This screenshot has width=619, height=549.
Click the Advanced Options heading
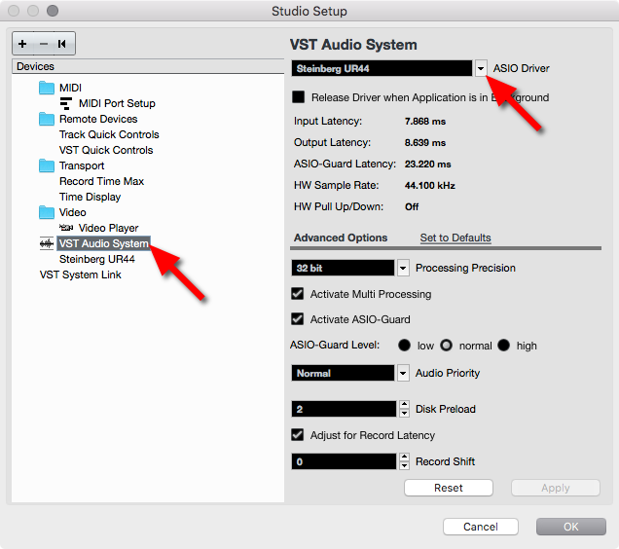click(341, 238)
